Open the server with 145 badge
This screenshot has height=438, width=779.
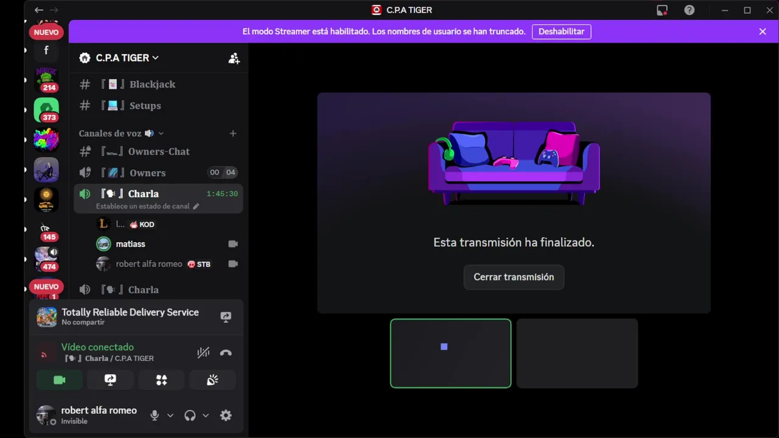tap(46, 230)
